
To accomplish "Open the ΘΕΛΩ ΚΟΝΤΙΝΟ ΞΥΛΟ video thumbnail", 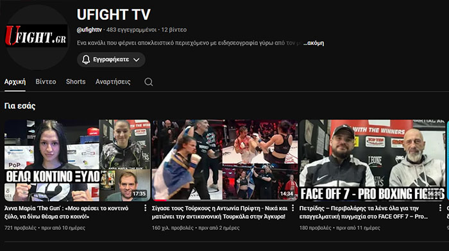I will tap(78, 160).
